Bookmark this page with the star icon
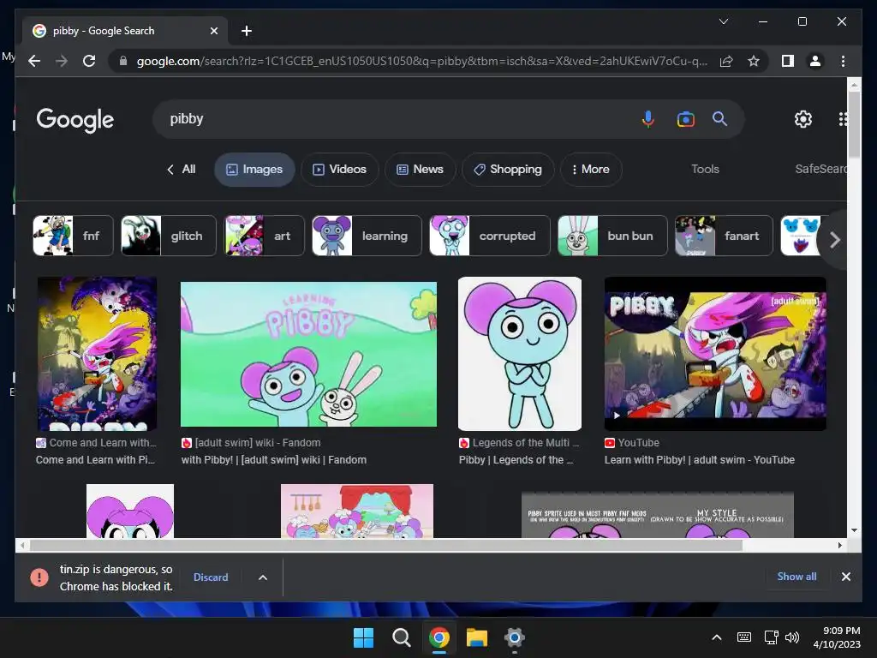 click(x=754, y=61)
